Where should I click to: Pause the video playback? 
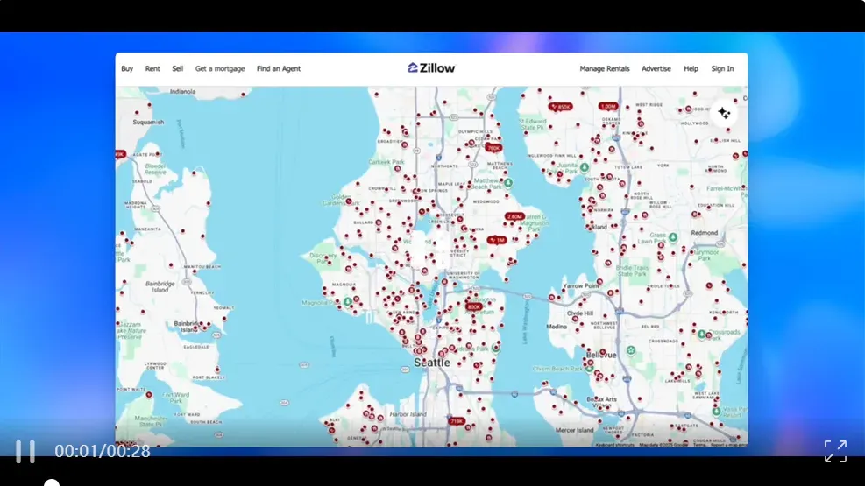tap(25, 451)
